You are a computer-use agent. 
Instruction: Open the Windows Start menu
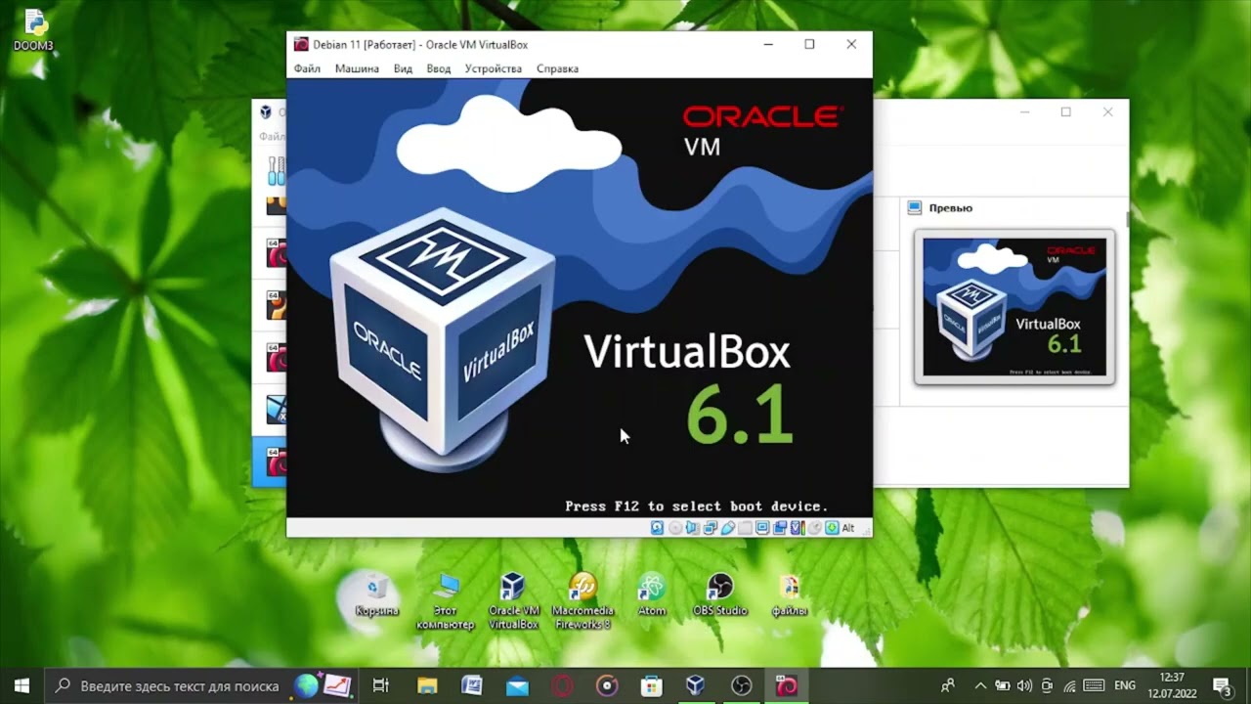pos(22,685)
